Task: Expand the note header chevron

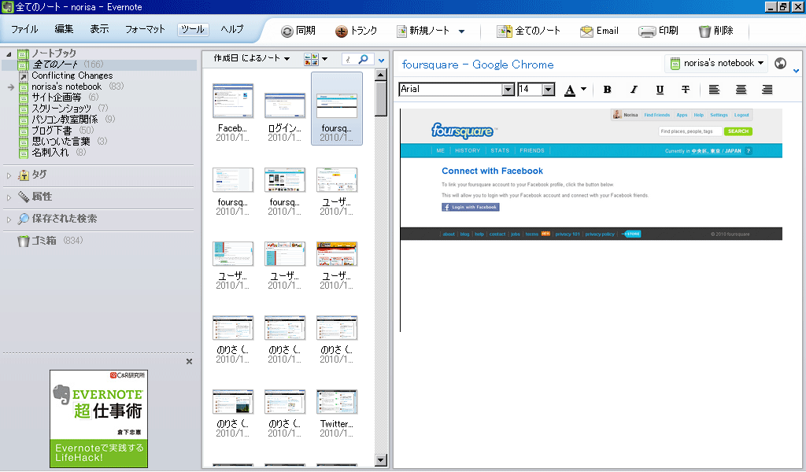Action: tap(797, 71)
